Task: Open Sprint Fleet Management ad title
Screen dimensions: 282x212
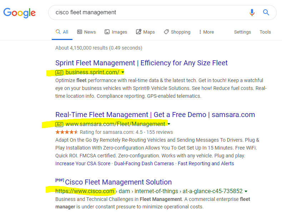Action: [x=141, y=63]
